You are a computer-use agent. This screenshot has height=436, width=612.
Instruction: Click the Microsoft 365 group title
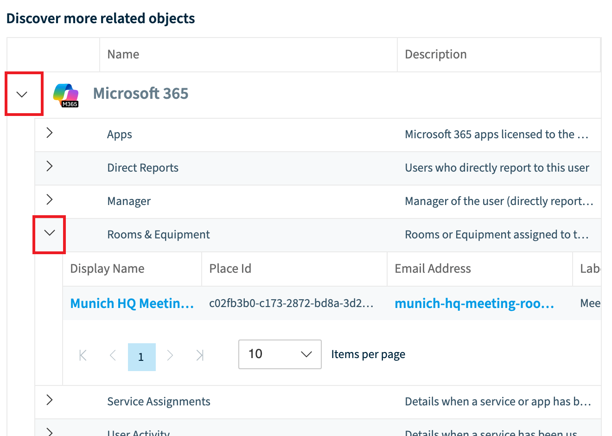141,94
